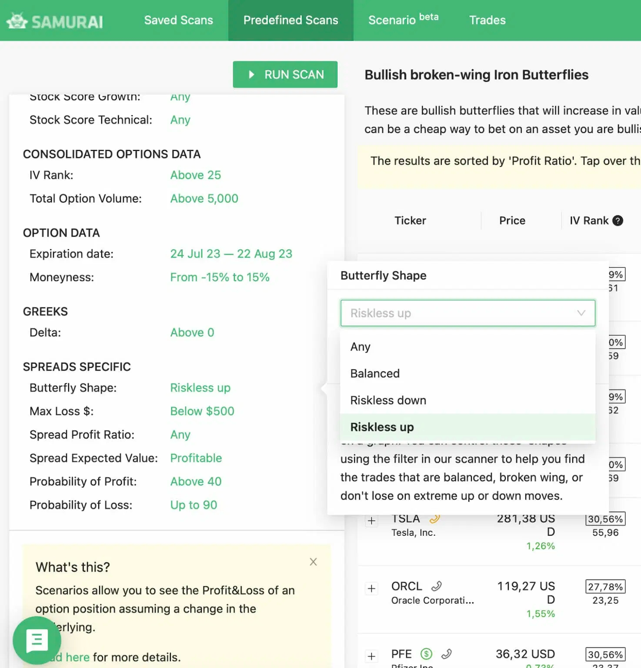Image resolution: width=641 pixels, height=668 pixels.
Task: Click the link icon next to PFE
Action: click(446, 654)
